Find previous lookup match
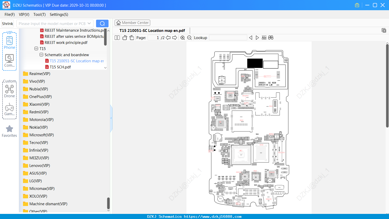The image size is (389, 219). [x=251, y=38]
